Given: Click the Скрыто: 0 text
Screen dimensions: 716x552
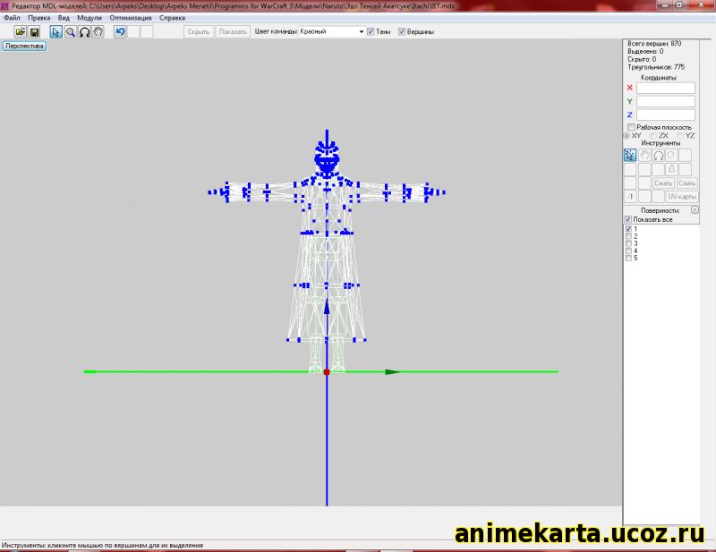Looking at the screenshot, I should tap(642, 59).
